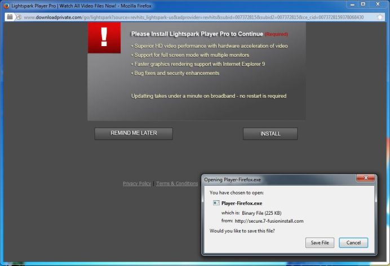Click the 'Please Install Lightspark Player Pro' heading
This screenshot has height=266, width=390.
(x=197, y=34)
